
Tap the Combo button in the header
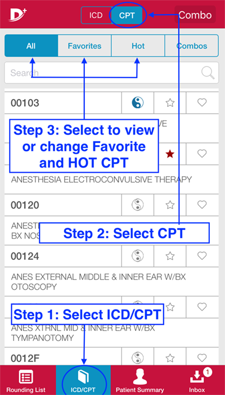(x=195, y=15)
